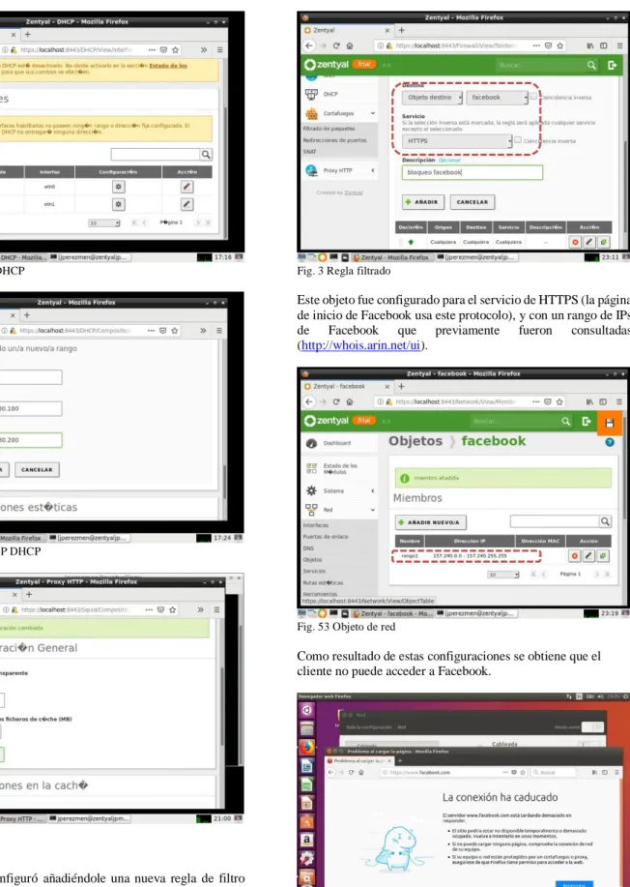
Task: Open the HTTPS service dropdown
Action: [456, 141]
